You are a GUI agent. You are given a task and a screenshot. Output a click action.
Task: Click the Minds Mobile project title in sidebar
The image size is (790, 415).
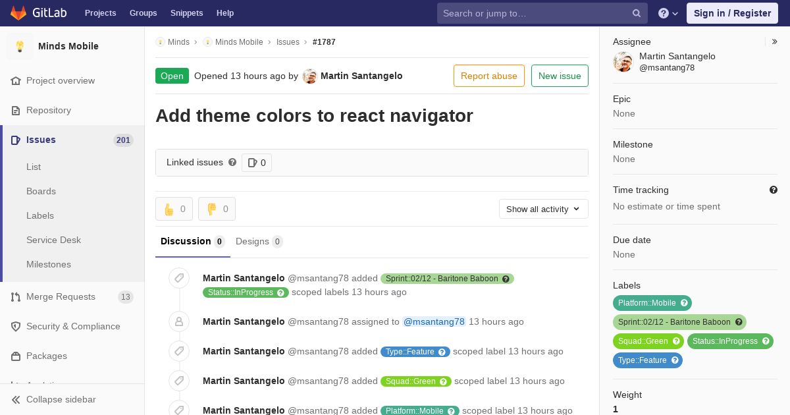[68, 46]
